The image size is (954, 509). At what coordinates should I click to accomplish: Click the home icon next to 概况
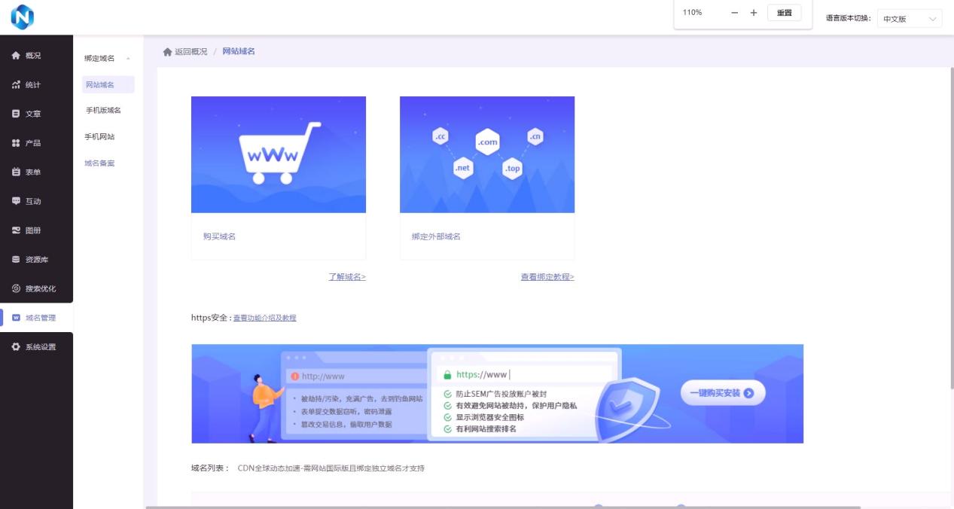pos(16,56)
